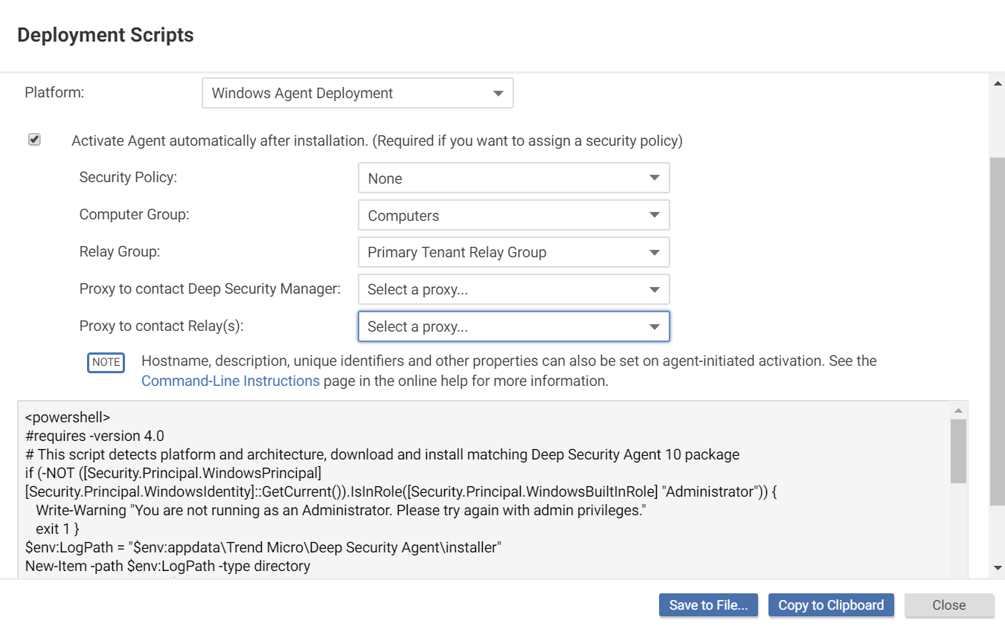Viewport: 1005px width, 629px height.
Task: Click the Save to File button
Action: [708, 605]
